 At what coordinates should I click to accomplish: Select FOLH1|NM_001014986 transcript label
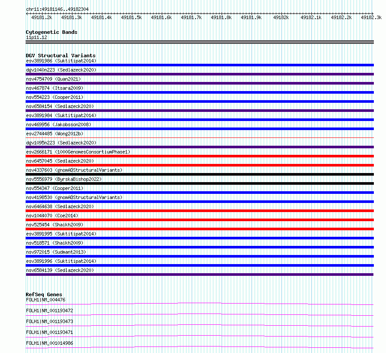[x=49, y=343]
